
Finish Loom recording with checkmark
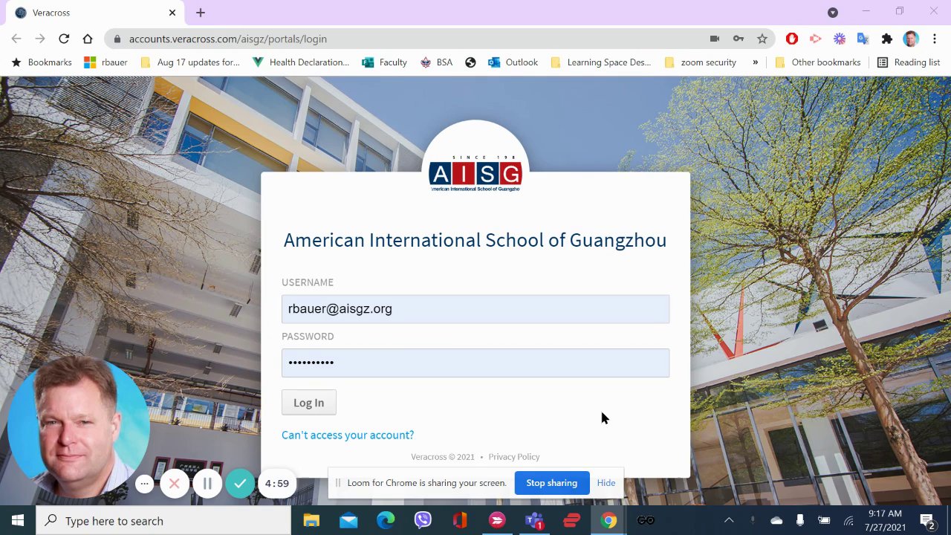pos(240,484)
